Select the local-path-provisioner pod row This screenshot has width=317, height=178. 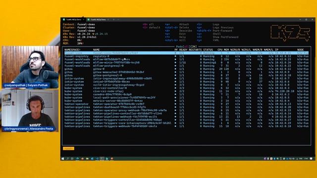point(186,98)
